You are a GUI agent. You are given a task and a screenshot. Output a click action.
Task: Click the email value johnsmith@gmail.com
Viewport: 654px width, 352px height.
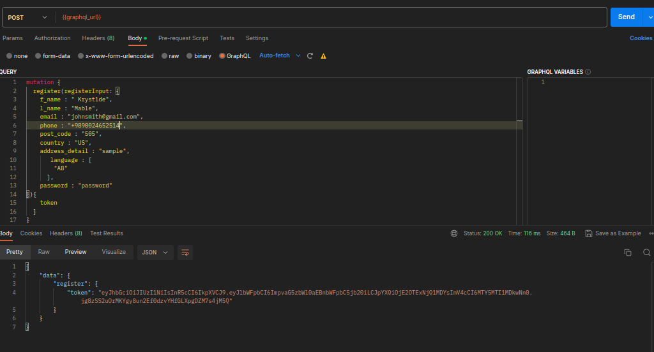pyautogui.click(x=105, y=117)
